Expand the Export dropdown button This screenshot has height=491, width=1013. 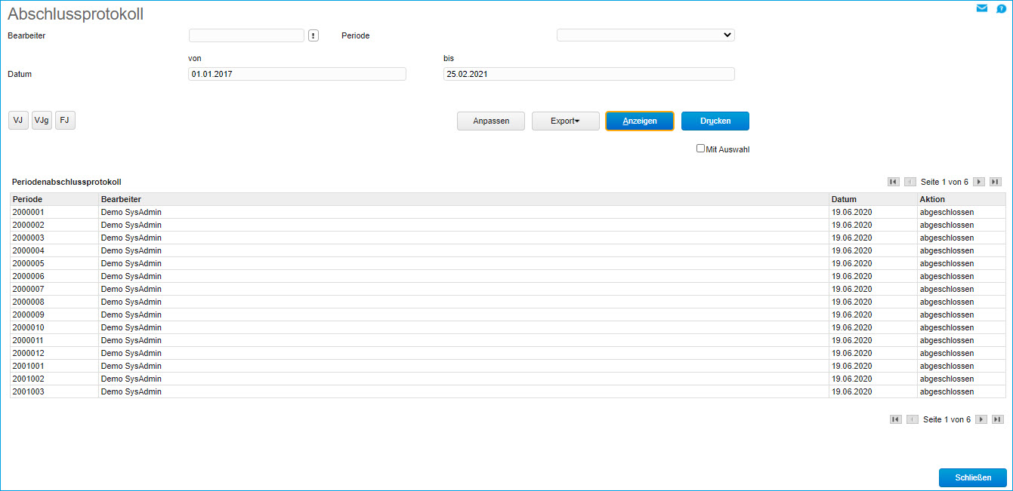pos(565,121)
